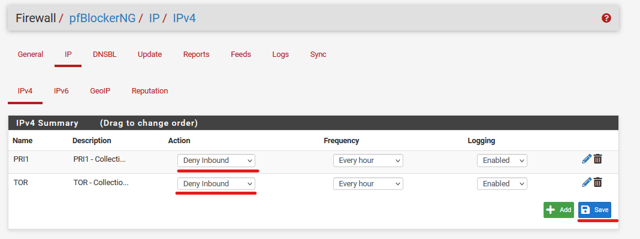Switch to the IPv6 sub-tab
Viewport: 640px width, 239px height.
pos(61,91)
